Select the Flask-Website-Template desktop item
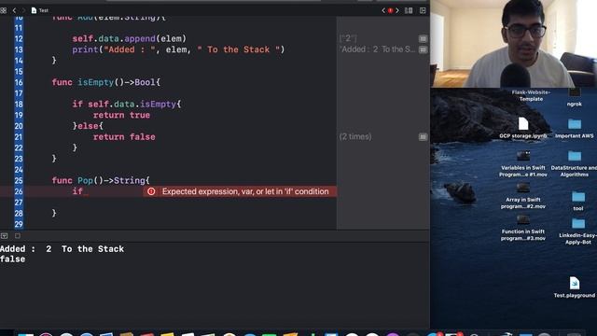Screen dimensions: 597x336 pyautogui.click(x=531, y=95)
